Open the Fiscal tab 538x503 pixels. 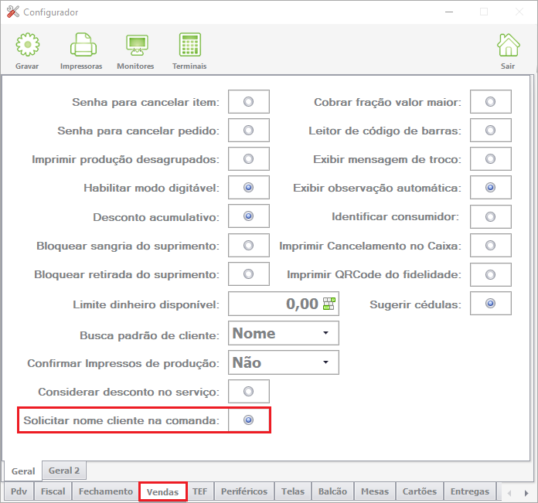tap(53, 491)
